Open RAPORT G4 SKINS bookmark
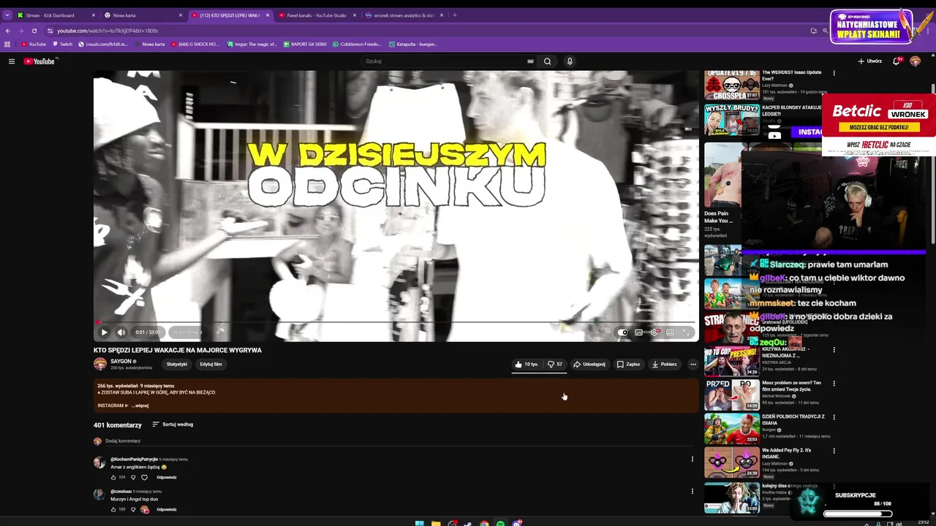The width and height of the screenshot is (936, 526). point(305,44)
